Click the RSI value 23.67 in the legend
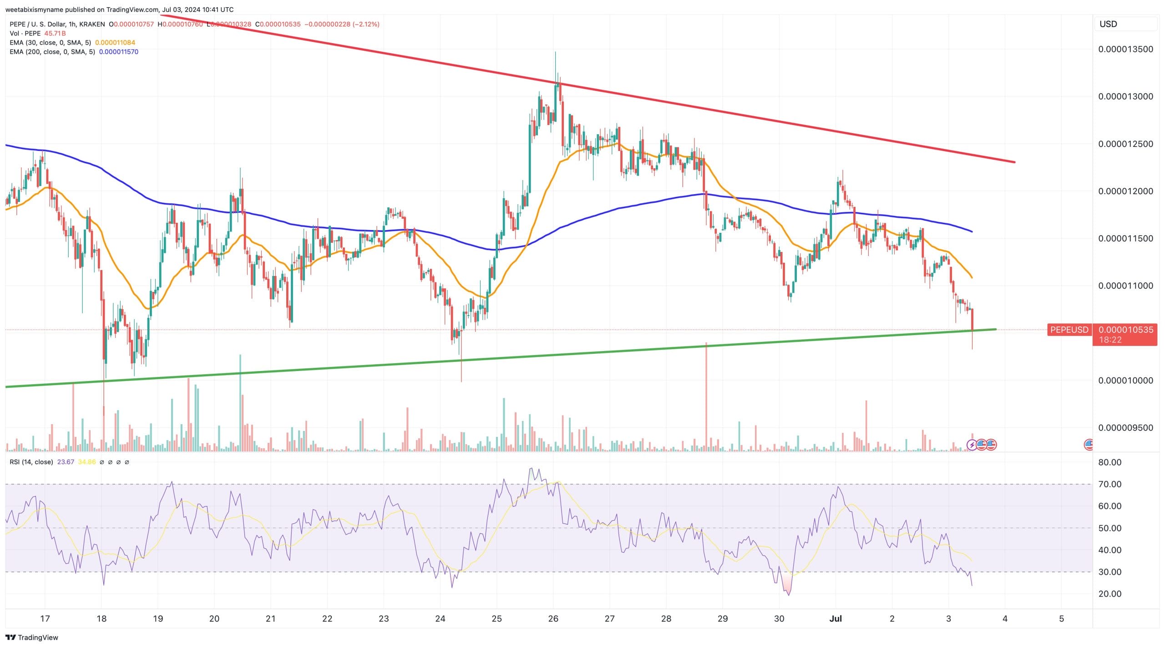The image size is (1165, 647). coord(65,462)
